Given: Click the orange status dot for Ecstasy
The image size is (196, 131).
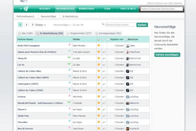Looking at the screenshot, I should pos(99,96).
